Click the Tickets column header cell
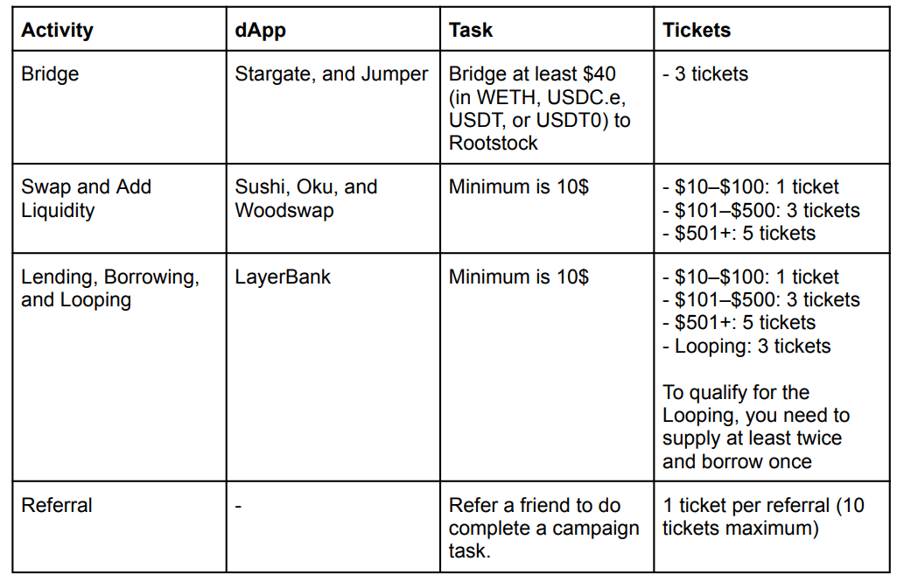 tap(772, 30)
